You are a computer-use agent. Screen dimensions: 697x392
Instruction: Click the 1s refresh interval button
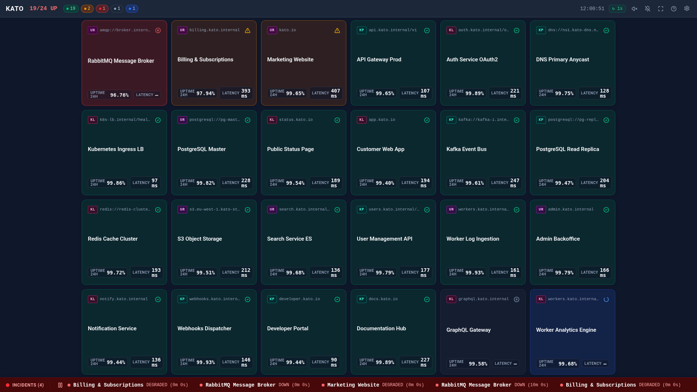[617, 9]
